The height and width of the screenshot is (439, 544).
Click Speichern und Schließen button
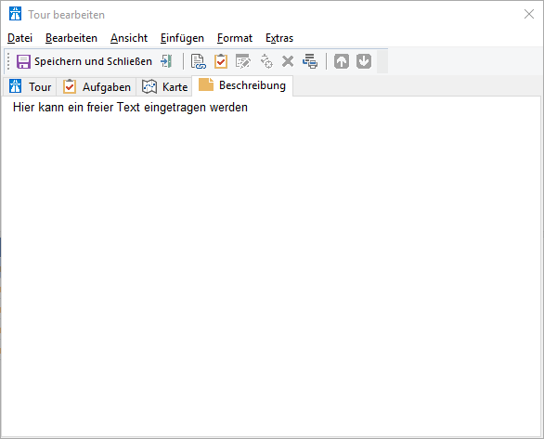84,61
